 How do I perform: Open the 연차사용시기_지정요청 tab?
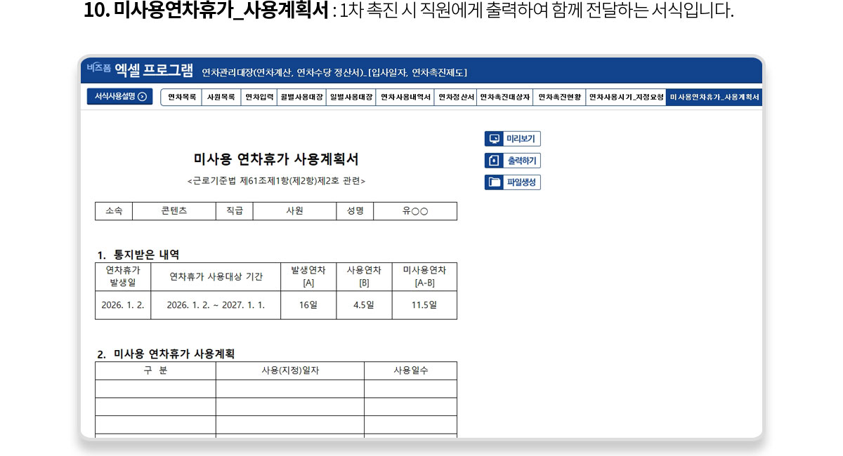[x=626, y=98]
